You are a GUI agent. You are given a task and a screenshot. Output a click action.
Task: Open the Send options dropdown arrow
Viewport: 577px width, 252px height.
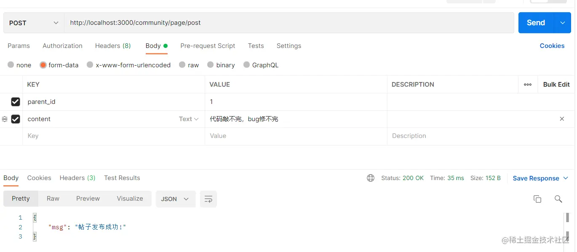[563, 23]
